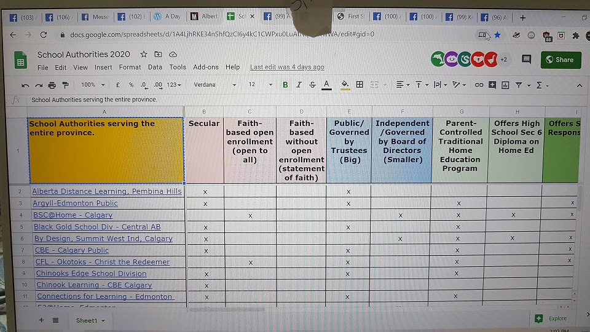Open Alberta Distance Learning, Pembina Hills link

pyautogui.click(x=107, y=191)
